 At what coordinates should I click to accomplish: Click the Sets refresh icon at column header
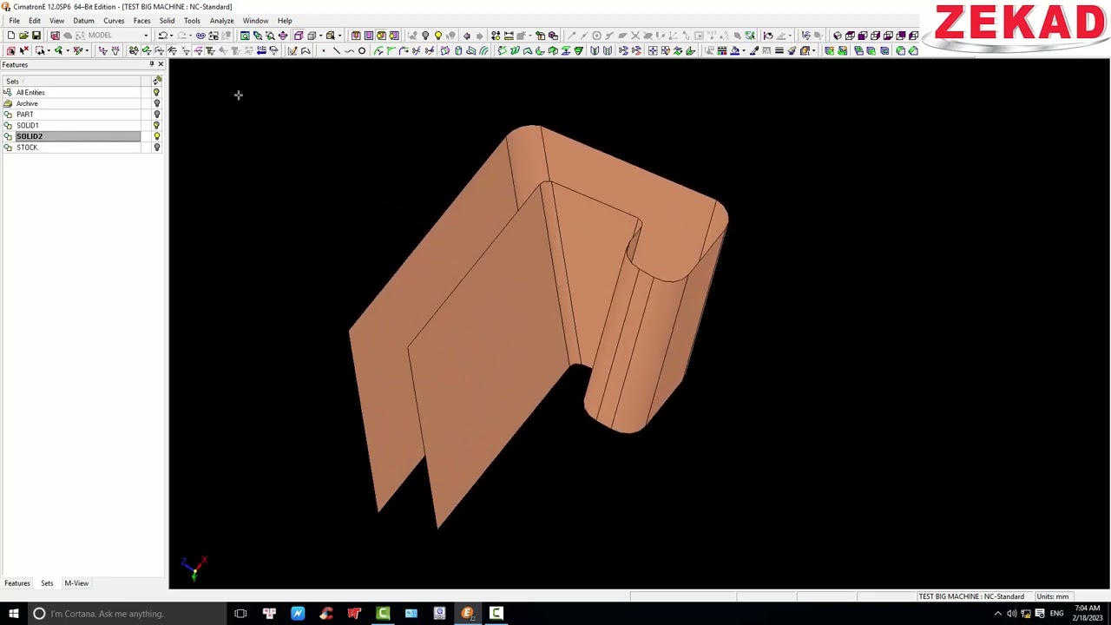click(x=157, y=81)
